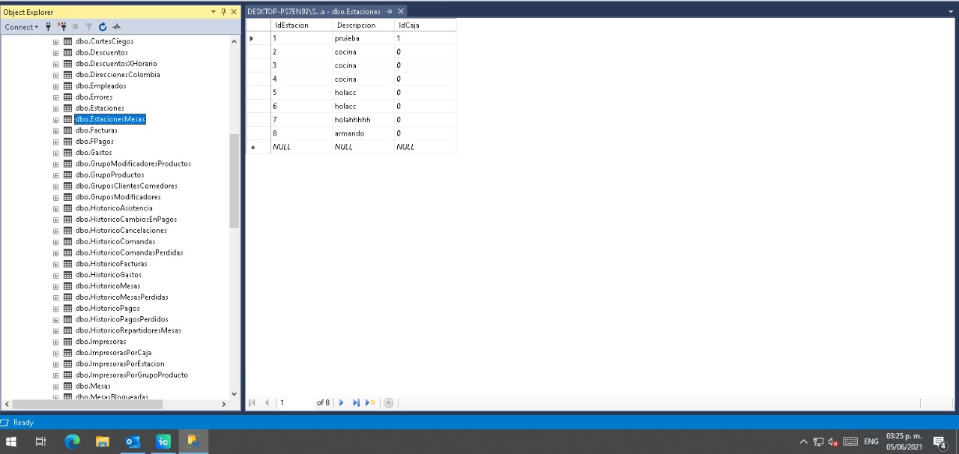
Task: Open the notification center icon
Action: pyautogui.click(x=941, y=442)
